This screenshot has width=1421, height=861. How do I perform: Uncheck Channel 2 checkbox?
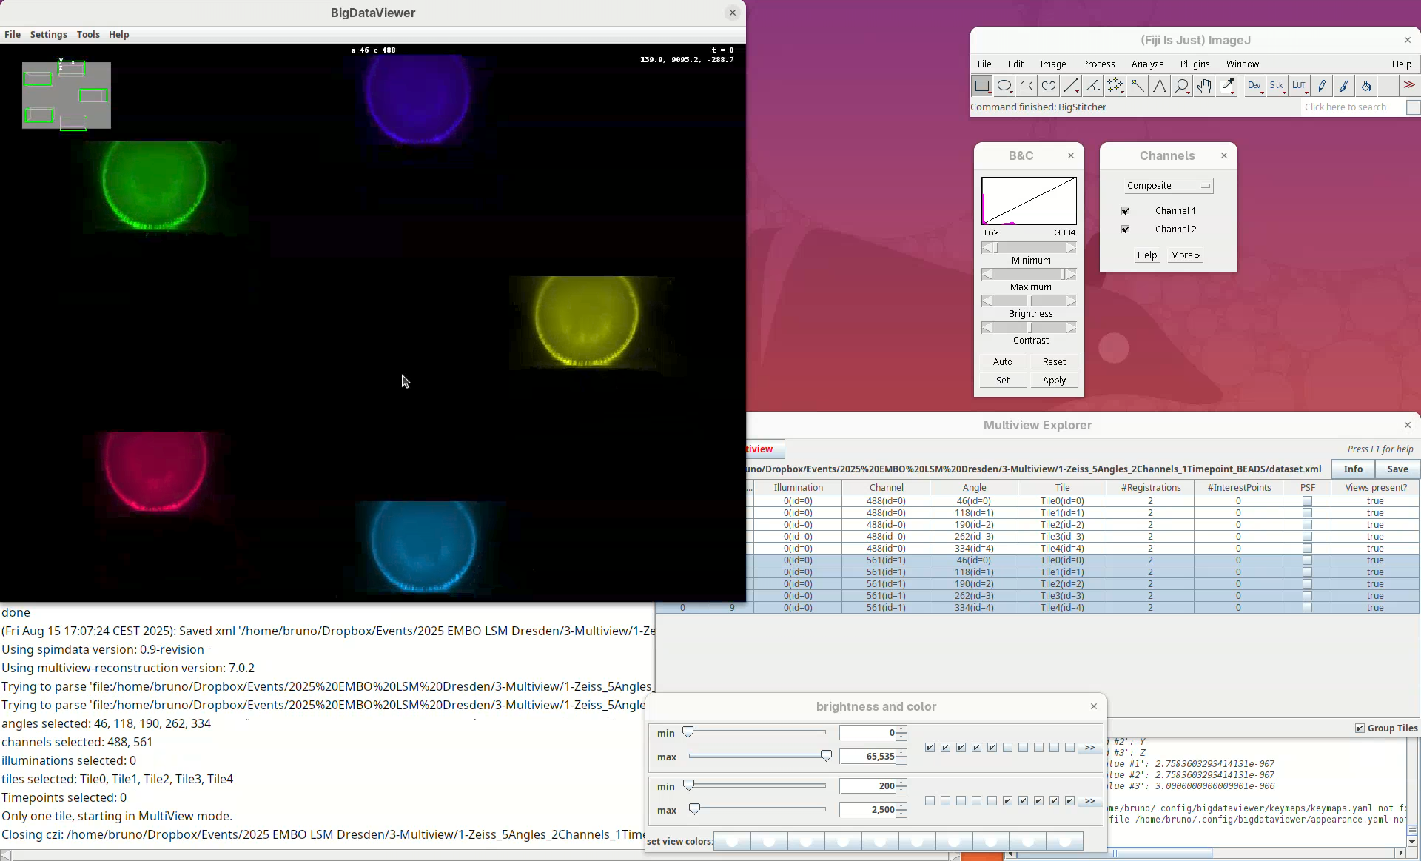click(1126, 230)
